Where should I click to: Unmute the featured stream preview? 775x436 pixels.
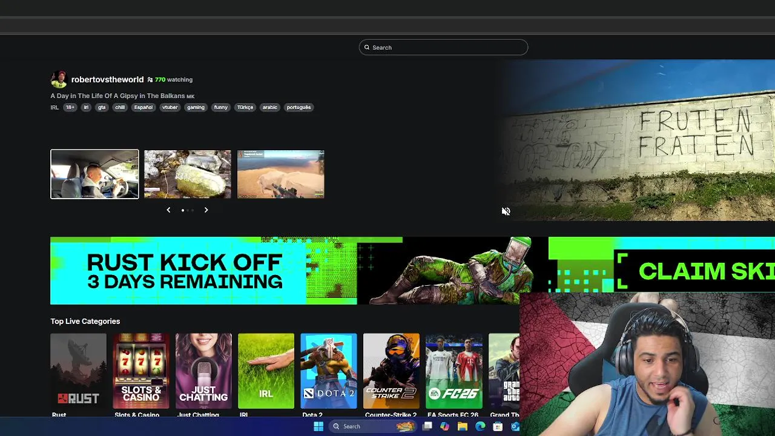(506, 211)
